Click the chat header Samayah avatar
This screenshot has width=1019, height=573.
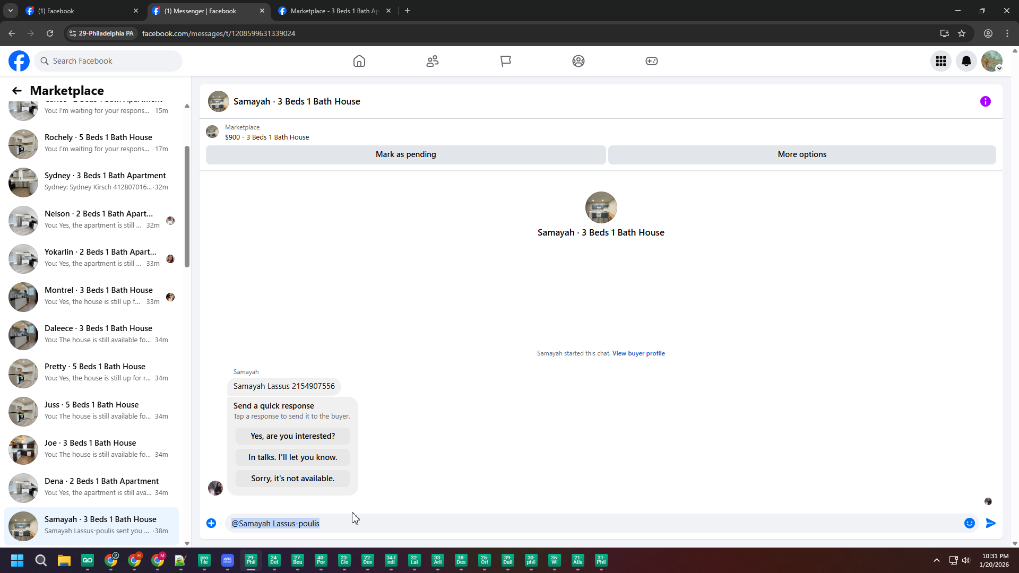tap(219, 101)
